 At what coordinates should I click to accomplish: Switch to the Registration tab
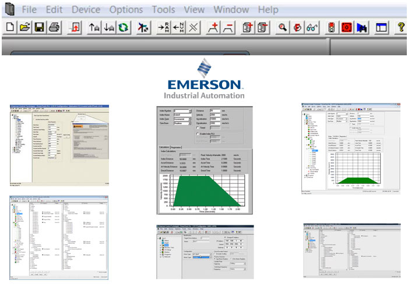coord(176,147)
